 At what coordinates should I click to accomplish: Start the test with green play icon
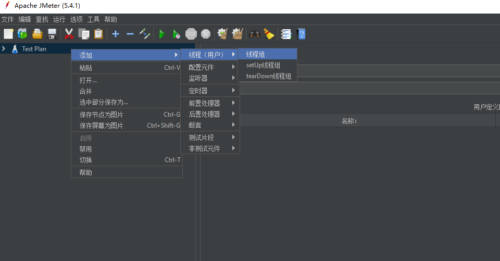(162, 34)
